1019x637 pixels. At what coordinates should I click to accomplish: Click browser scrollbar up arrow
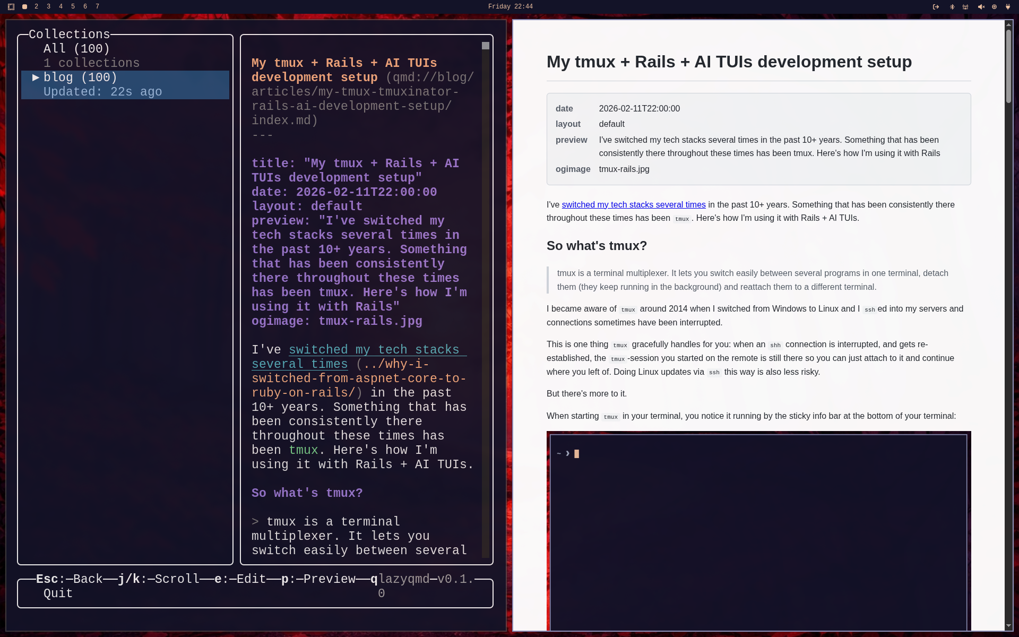pos(1008,24)
